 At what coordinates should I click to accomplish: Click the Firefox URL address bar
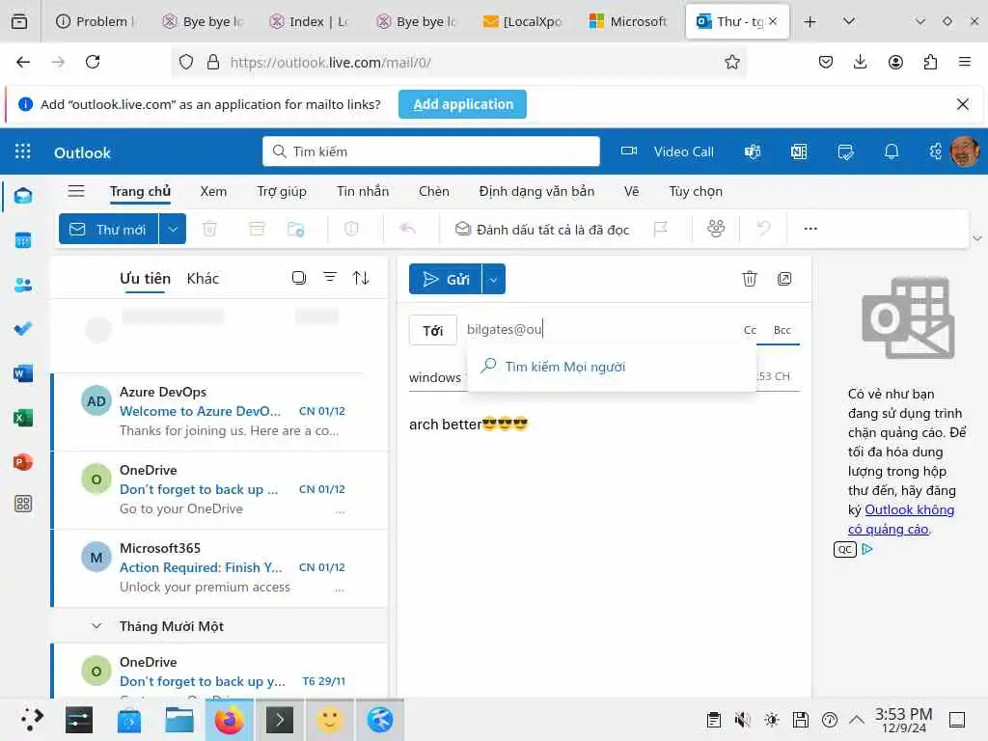click(x=458, y=62)
